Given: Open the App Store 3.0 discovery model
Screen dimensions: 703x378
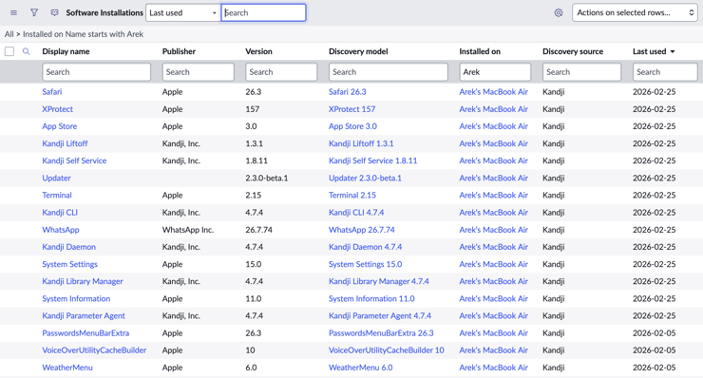Looking at the screenshot, I should (x=352, y=126).
